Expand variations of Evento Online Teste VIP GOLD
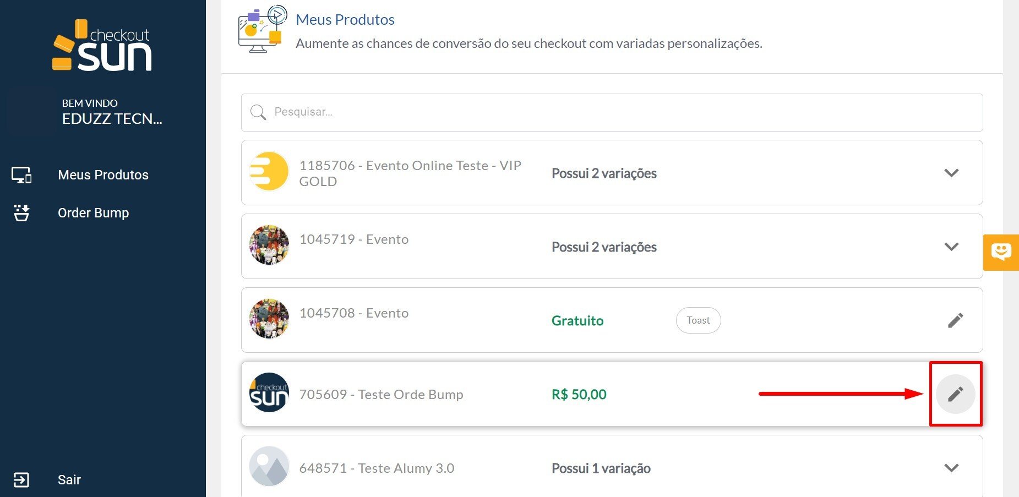1019x497 pixels. coord(951,173)
